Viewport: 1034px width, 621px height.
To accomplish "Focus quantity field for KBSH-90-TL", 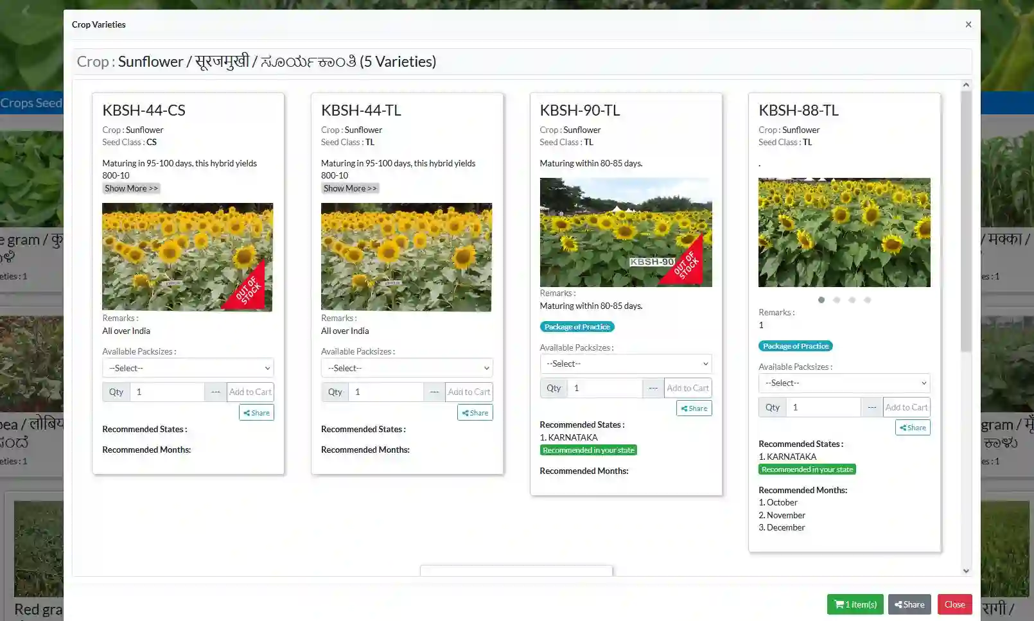I will coord(605,388).
